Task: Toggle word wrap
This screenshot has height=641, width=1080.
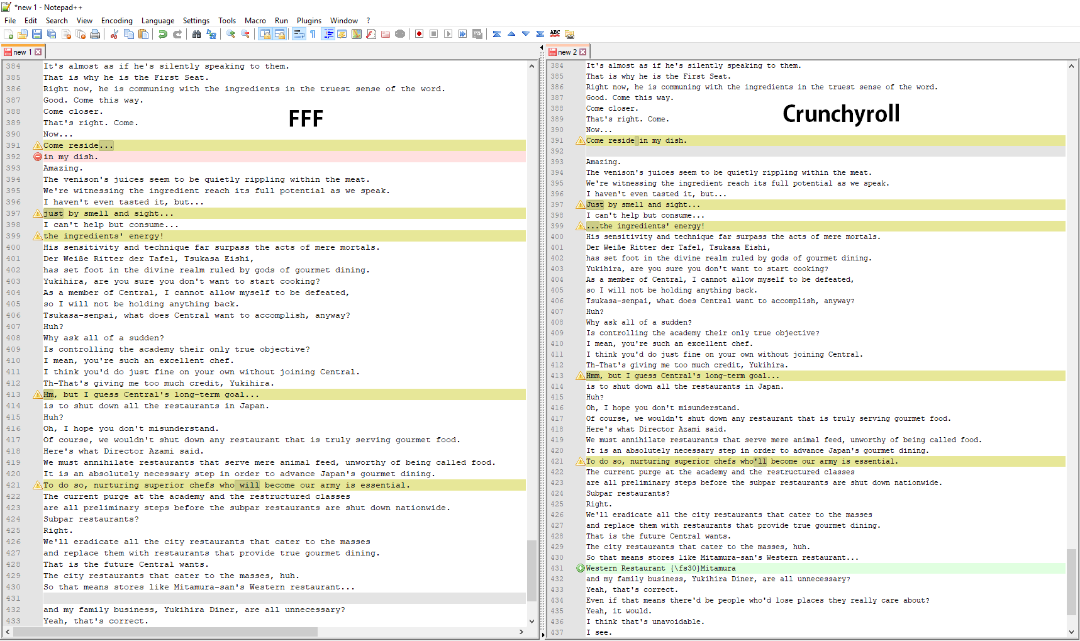Action: coord(299,34)
